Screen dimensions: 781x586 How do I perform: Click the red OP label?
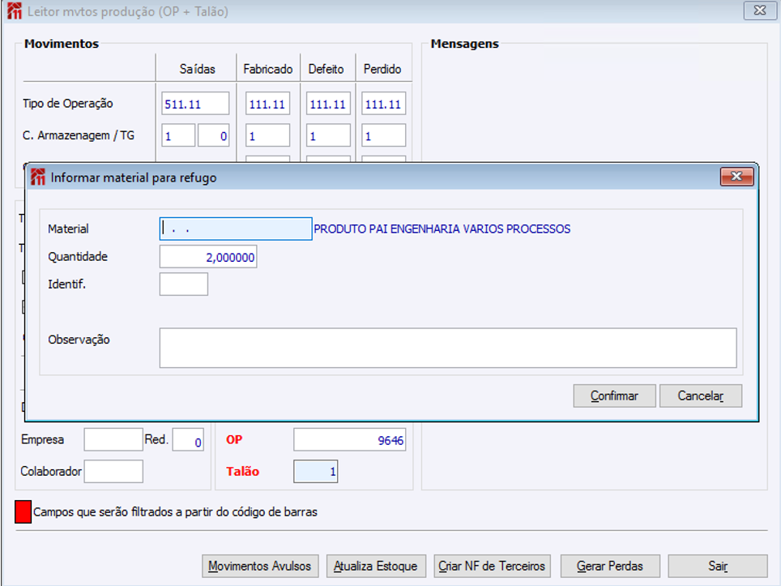pos(234,439)
